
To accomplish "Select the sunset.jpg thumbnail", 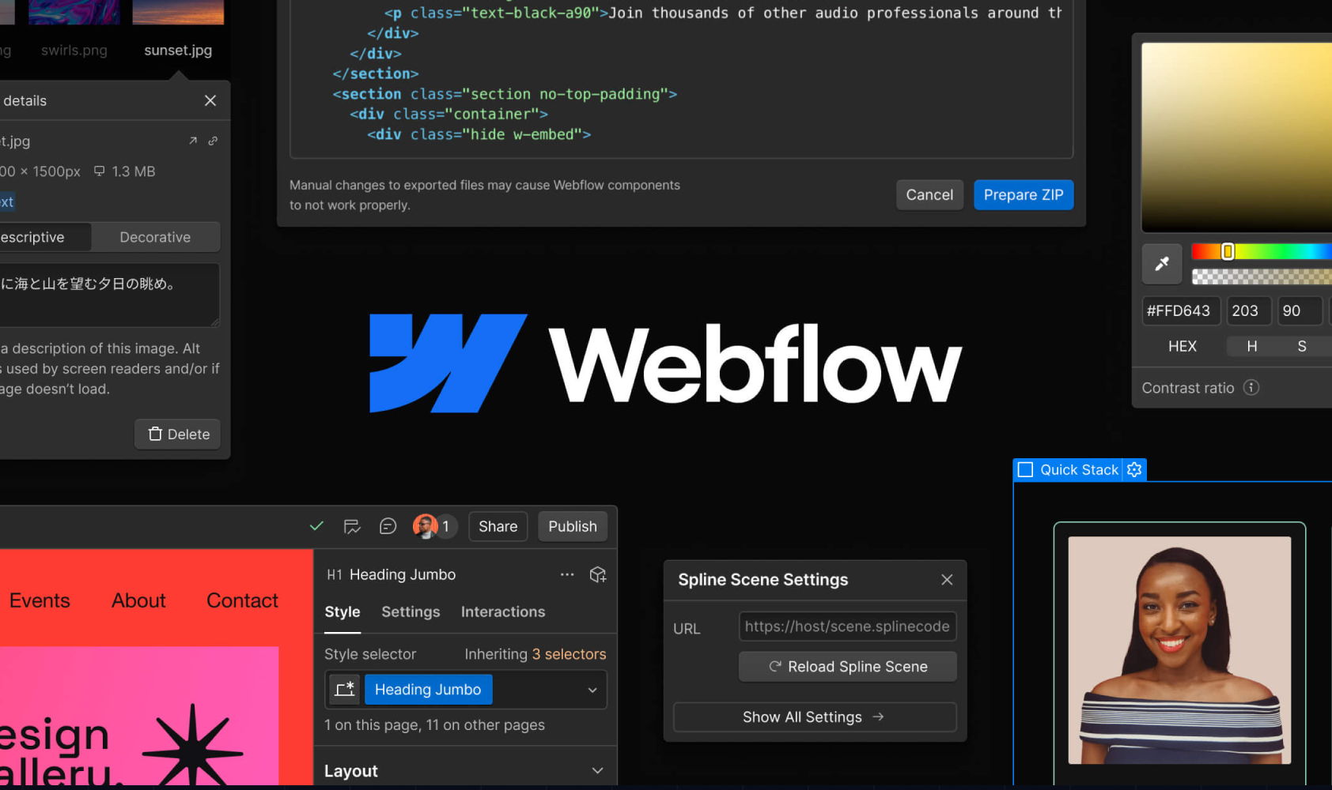I will [x=178, y=12].
